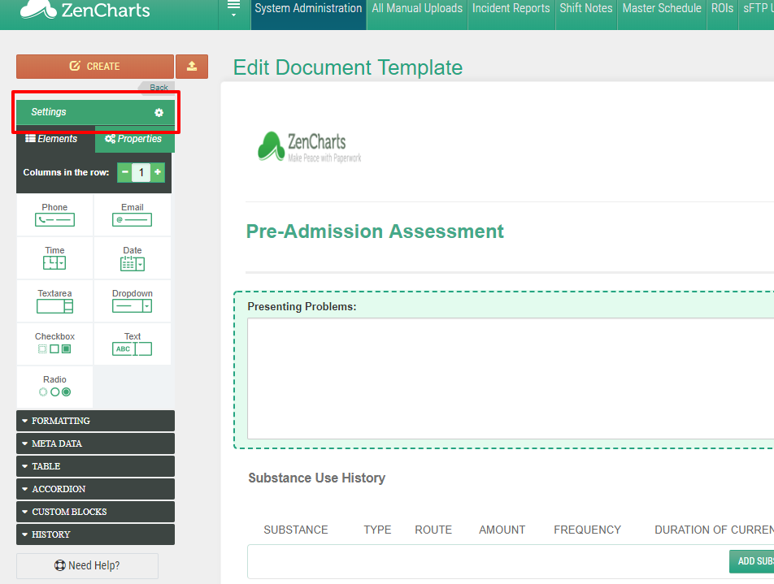Image resolution: width=774 pixels, height=584 pixels.
Task: Click the AMOUNT column header
Action: [502, 530]
